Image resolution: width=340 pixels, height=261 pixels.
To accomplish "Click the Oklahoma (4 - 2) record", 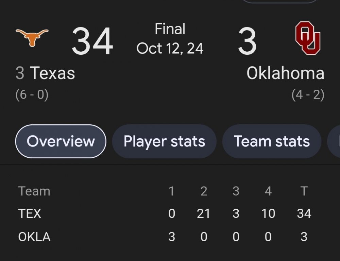I will [x=308, y=95].
